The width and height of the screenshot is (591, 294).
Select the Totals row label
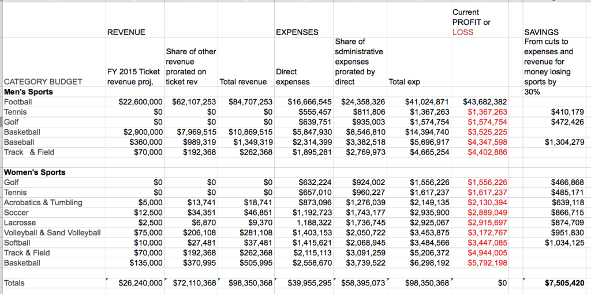click(14, 283)
